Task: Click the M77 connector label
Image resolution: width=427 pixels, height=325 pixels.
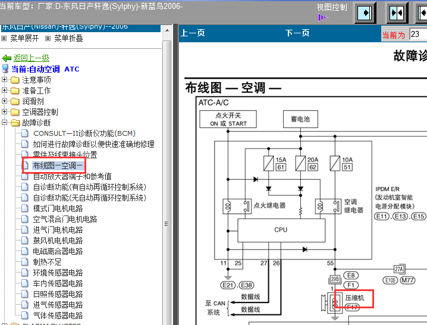Action: tap(407, 280)
